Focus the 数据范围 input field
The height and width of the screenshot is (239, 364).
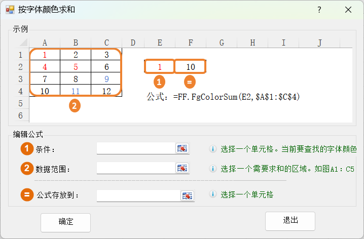click(136, 168)
